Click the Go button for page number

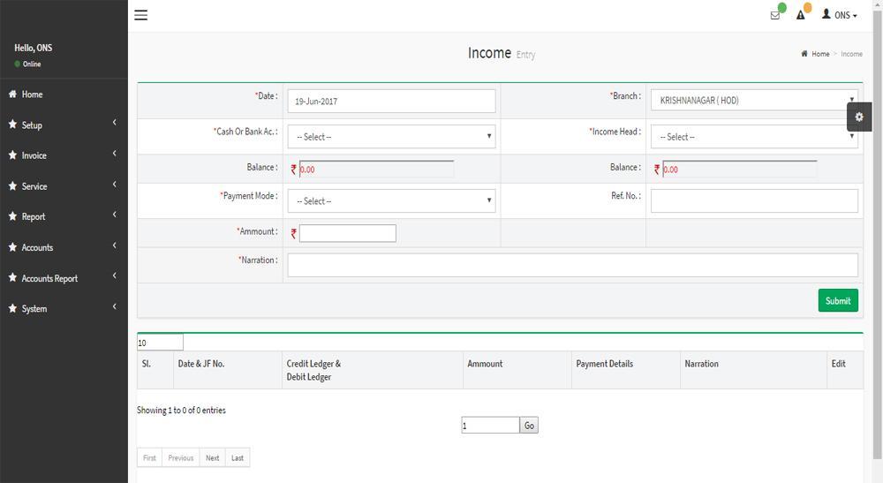(x=529, y=426)
